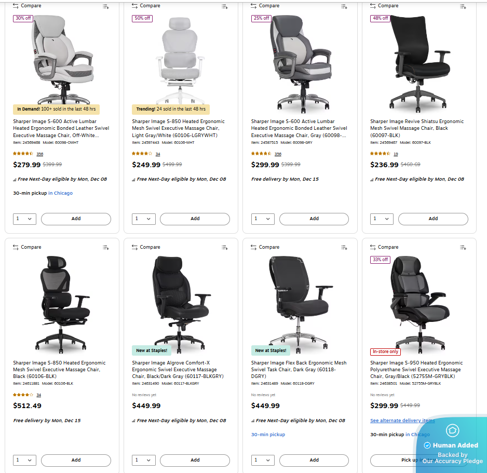
Task: Click add-to-list icon on Revive Shiatsu chair
Action: [x=463, y=7]
